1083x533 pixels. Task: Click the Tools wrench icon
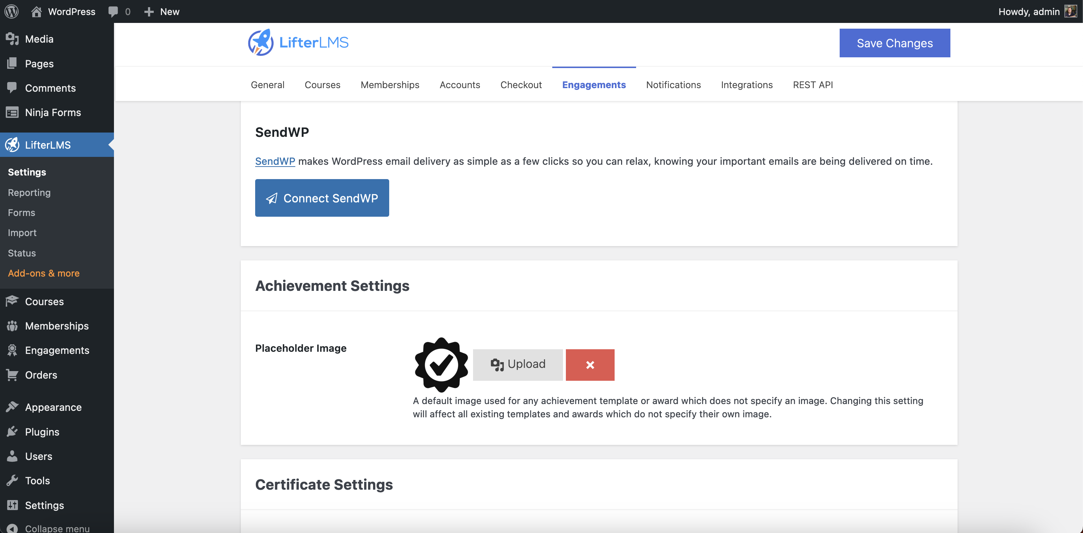12,480
